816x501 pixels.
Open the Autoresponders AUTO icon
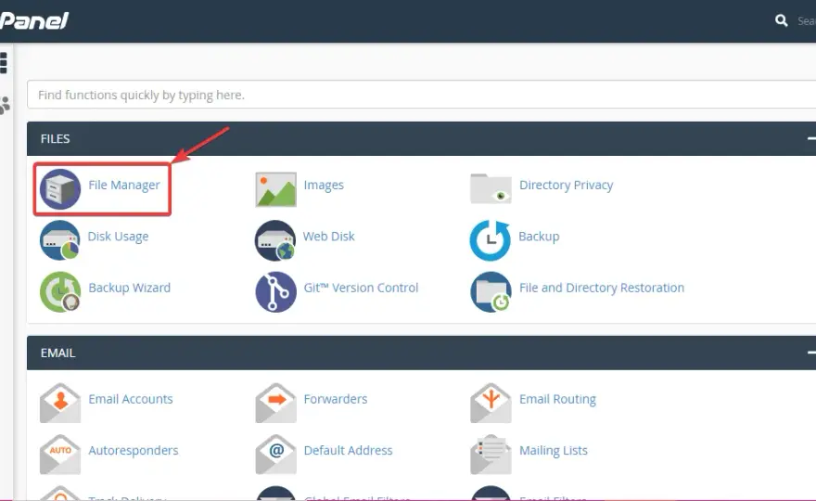click(x=60, y=454)
